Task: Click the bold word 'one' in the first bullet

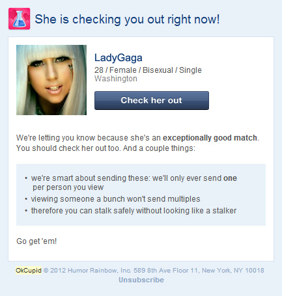Action: click(230, 178)
